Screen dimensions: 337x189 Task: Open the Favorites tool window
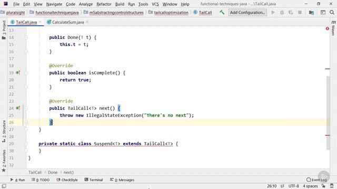[x=4, y=161]
